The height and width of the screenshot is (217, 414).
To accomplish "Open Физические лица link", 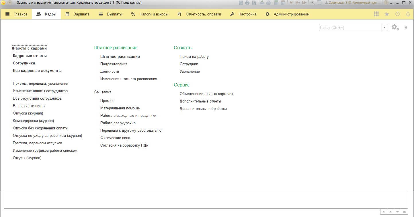I will tap(115, 138).
